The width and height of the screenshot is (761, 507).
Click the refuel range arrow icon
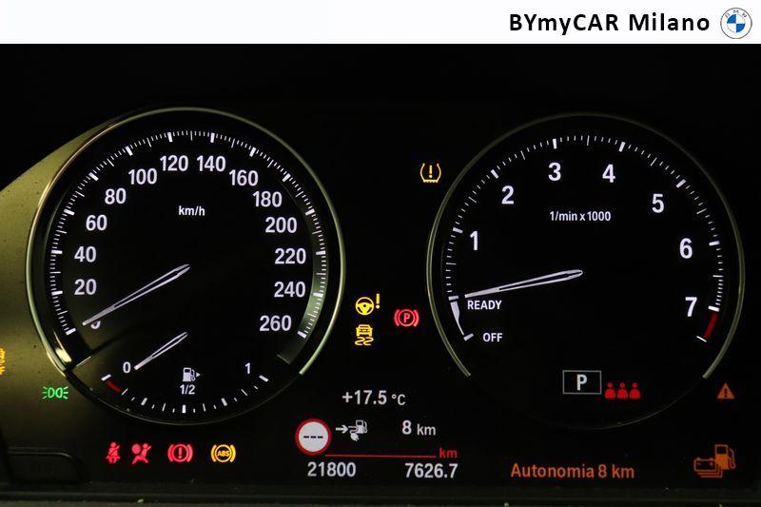351,430
